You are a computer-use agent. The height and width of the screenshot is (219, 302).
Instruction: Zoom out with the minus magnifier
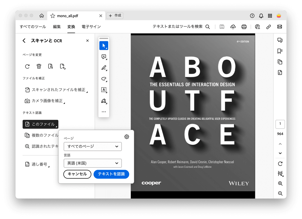tap(280, 193)
